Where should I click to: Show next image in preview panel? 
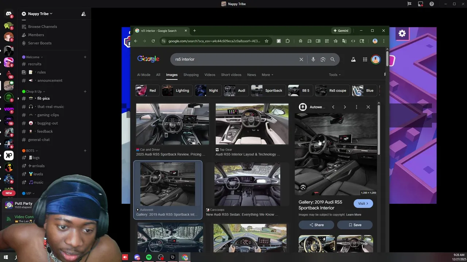tap(345, 107)
